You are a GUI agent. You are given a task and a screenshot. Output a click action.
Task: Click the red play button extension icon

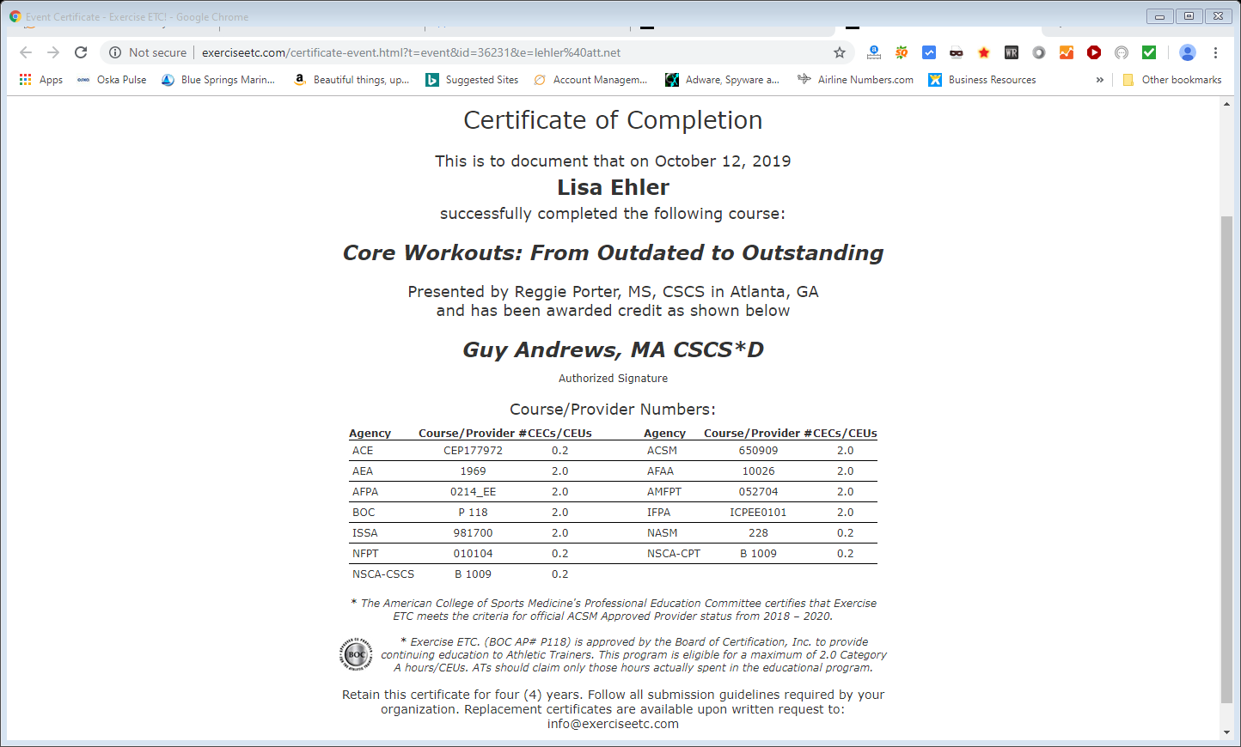coord(1094,52)
